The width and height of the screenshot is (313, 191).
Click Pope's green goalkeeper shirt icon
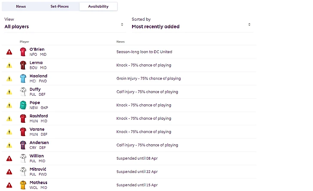(x=23, y=105)
